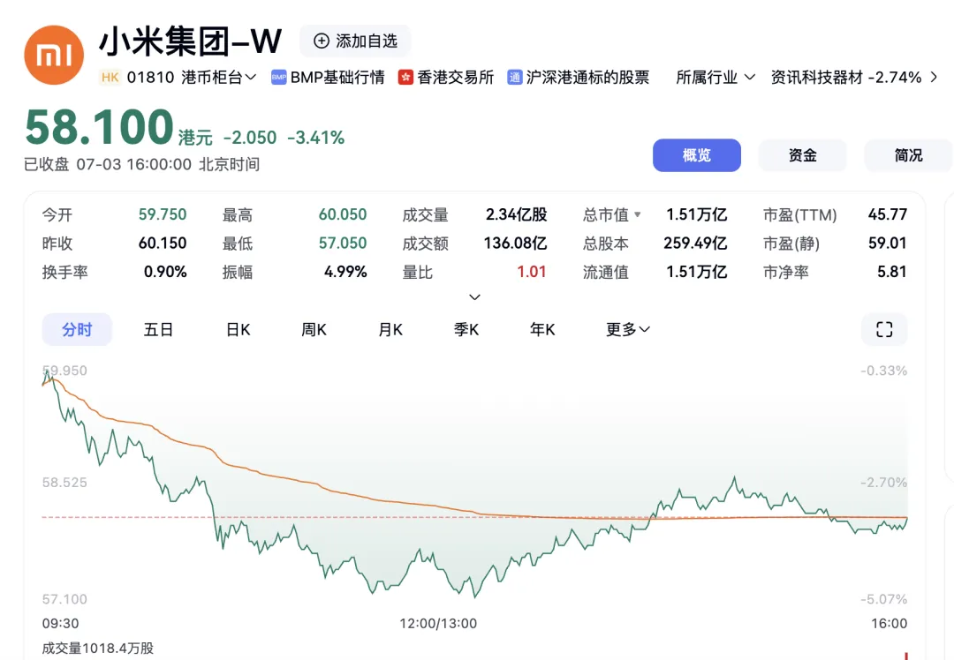This screenshot has height=660, width=954.
Task: Click the stock code 01810
Action: [150, 77]
